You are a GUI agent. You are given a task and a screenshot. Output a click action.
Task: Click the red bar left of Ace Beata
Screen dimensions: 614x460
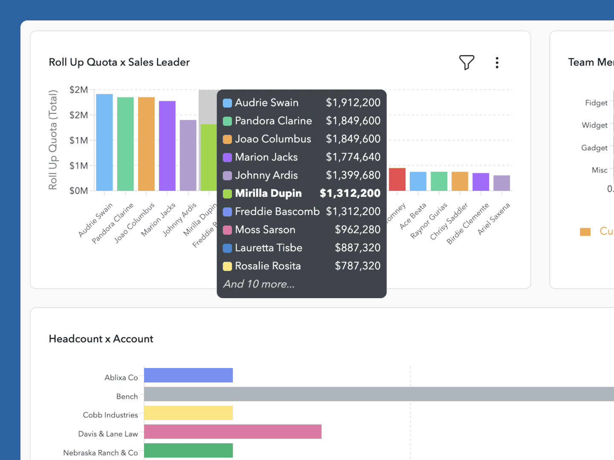[x=397, y=179]
